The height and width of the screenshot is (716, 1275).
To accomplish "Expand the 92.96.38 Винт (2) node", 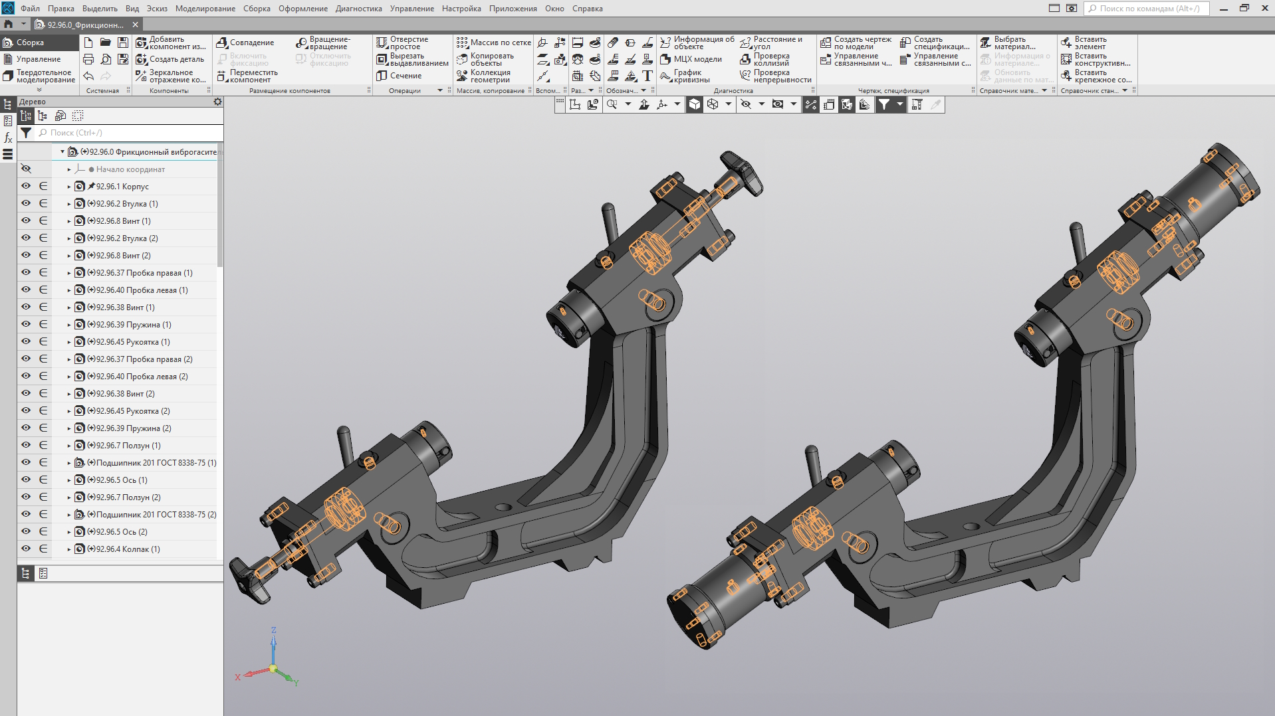I will click(68, 394).
